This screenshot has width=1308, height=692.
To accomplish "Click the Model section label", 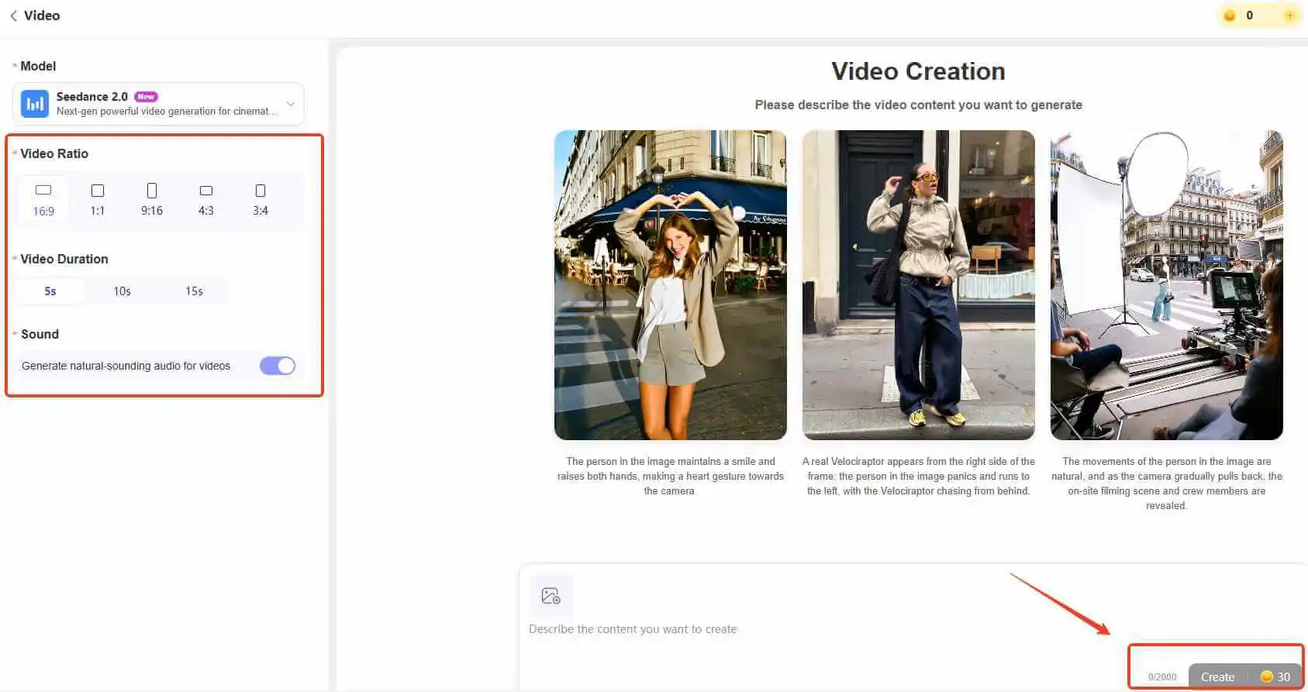I will tap(38, 66).
